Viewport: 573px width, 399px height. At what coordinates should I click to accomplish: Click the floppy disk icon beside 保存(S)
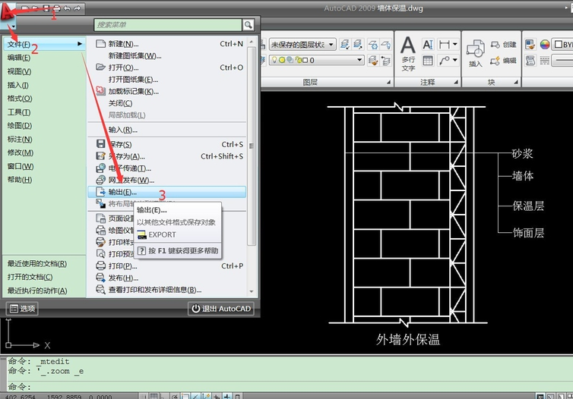101,144
